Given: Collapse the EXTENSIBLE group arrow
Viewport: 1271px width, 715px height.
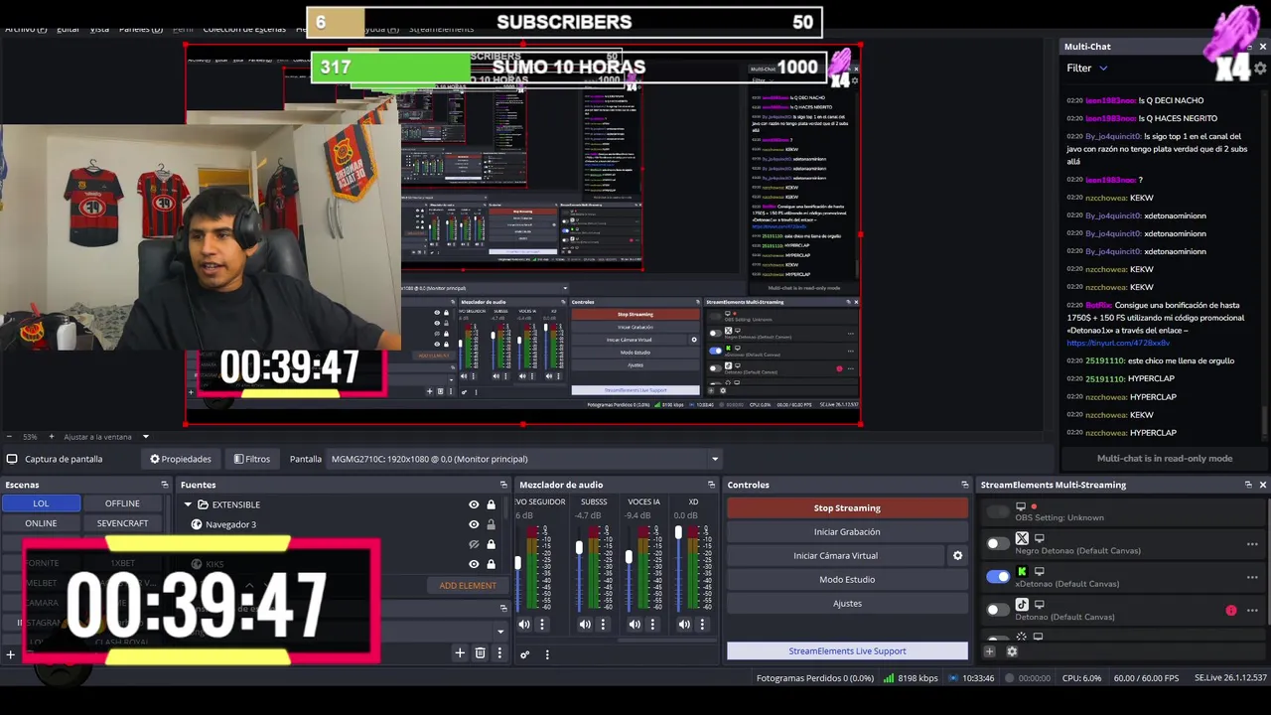Looking at the screenshot, I should (188, 504).
